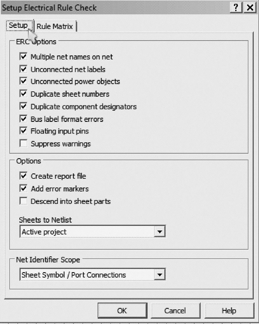
Task: Uncheck Multiple net names on net
Action: (x=23, y=57)
